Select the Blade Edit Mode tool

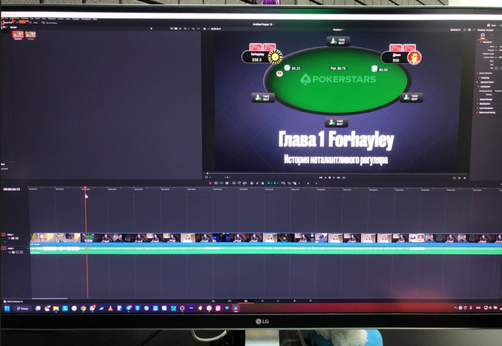coord(227,183)
